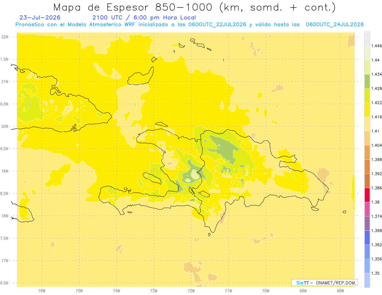Click the pale blue swatch below 1.35
The image size is (382, 295).
pos(367,280)
